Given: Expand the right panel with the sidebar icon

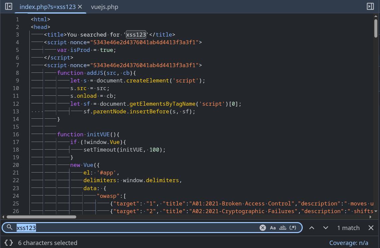Looking at the screenshot, I should pyautogui.click(x=370, y=6).
